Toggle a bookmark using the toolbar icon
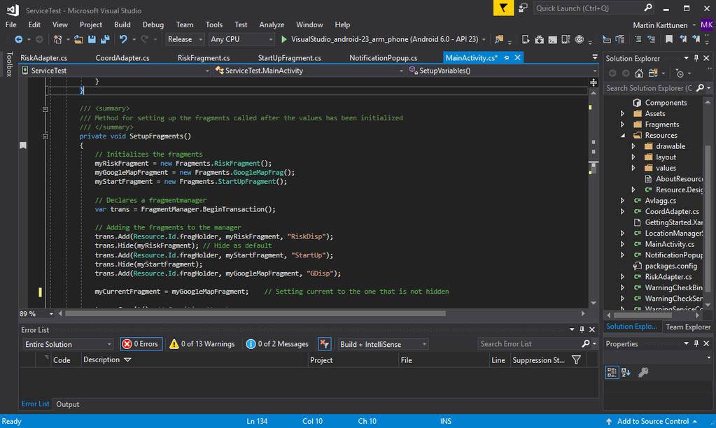716x428 pixels. tap(669, 39)
